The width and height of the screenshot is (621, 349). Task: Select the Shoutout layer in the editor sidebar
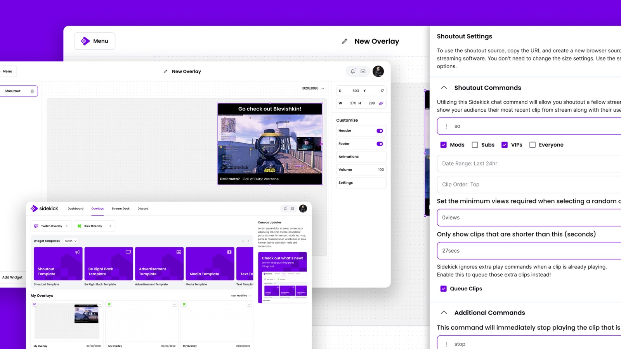(x=18, y=91)
